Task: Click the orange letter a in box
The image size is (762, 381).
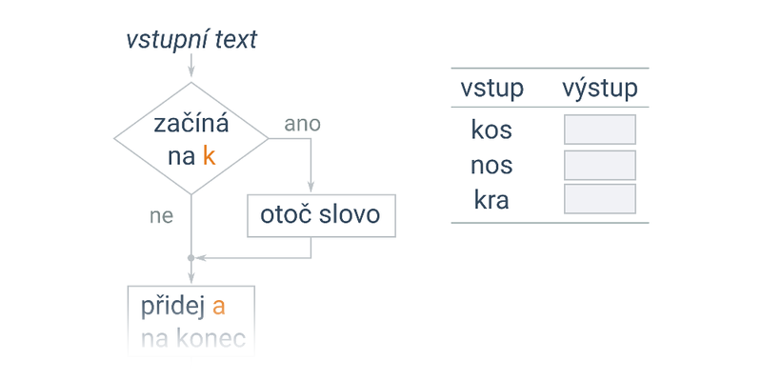Action: (x=219, y=307)
